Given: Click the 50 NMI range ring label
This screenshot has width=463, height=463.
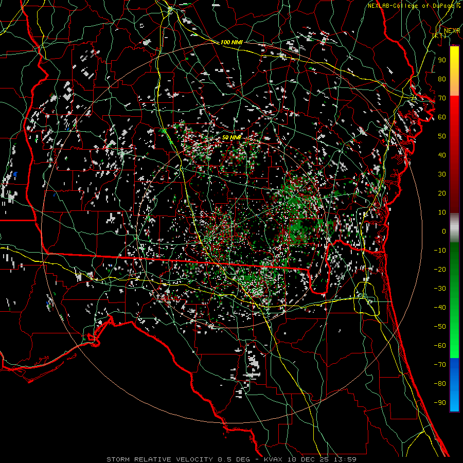Looking at the screenshot, I should point(232,137).
